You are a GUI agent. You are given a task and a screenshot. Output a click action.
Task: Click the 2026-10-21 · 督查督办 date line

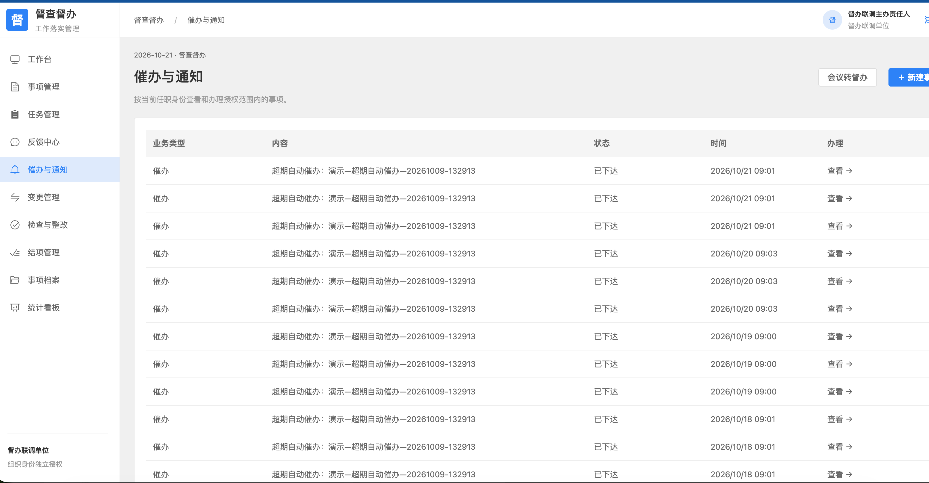point(170,55)
